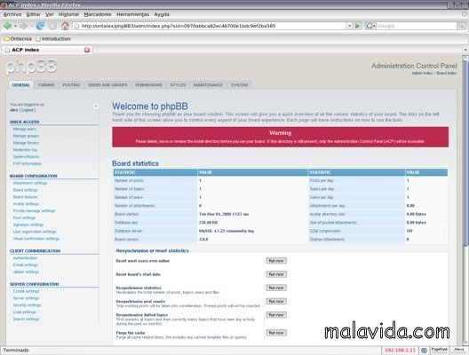Open the Spiders/Robots link
469x355 pixels.
[x=26, y=156]
